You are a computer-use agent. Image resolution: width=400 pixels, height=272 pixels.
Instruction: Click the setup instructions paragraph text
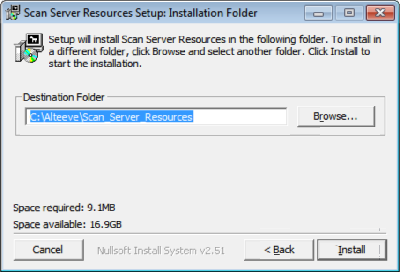pos(215,51)
